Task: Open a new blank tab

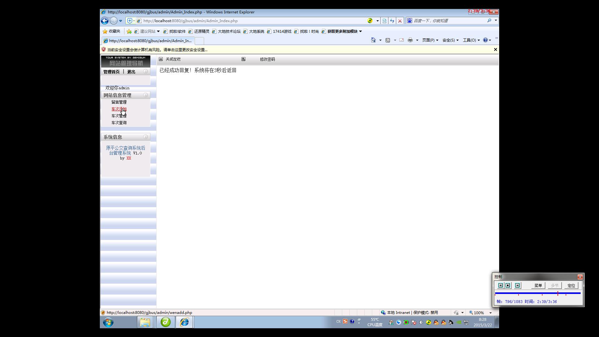Action: 199,41
